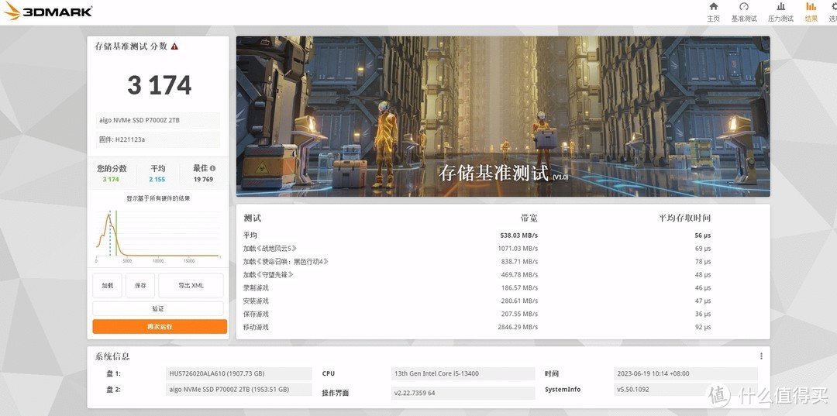Viewport: 837px width, 416px height.
Task: Click the 加载《守望先锋》 row
Action: tap(503, 275)
